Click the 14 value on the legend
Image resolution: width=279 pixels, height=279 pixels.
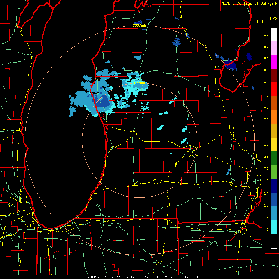(x=266, y=193)
